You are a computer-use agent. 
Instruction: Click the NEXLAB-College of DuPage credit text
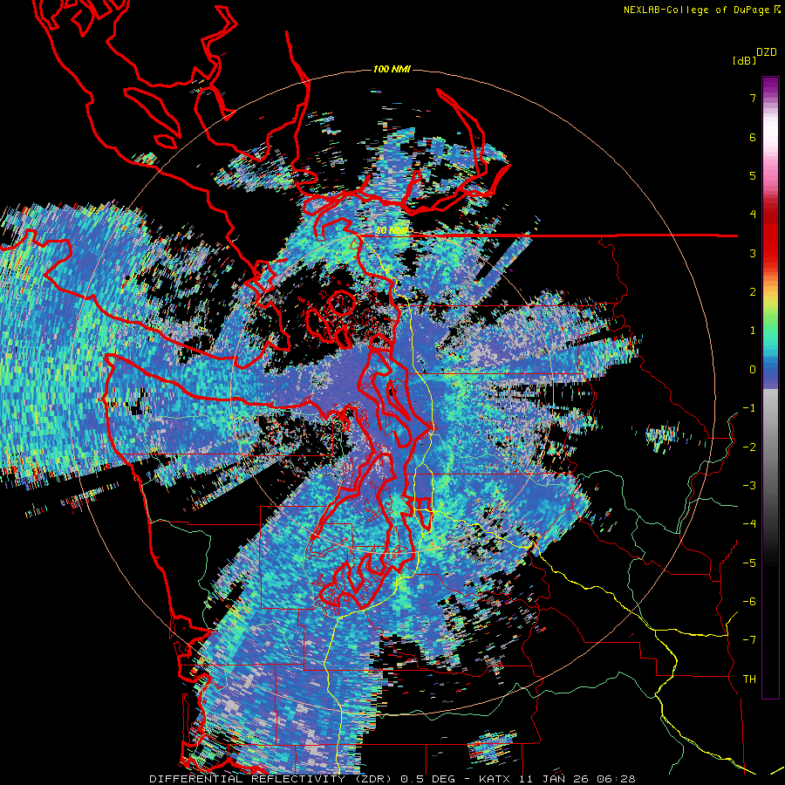pos(696,10)
